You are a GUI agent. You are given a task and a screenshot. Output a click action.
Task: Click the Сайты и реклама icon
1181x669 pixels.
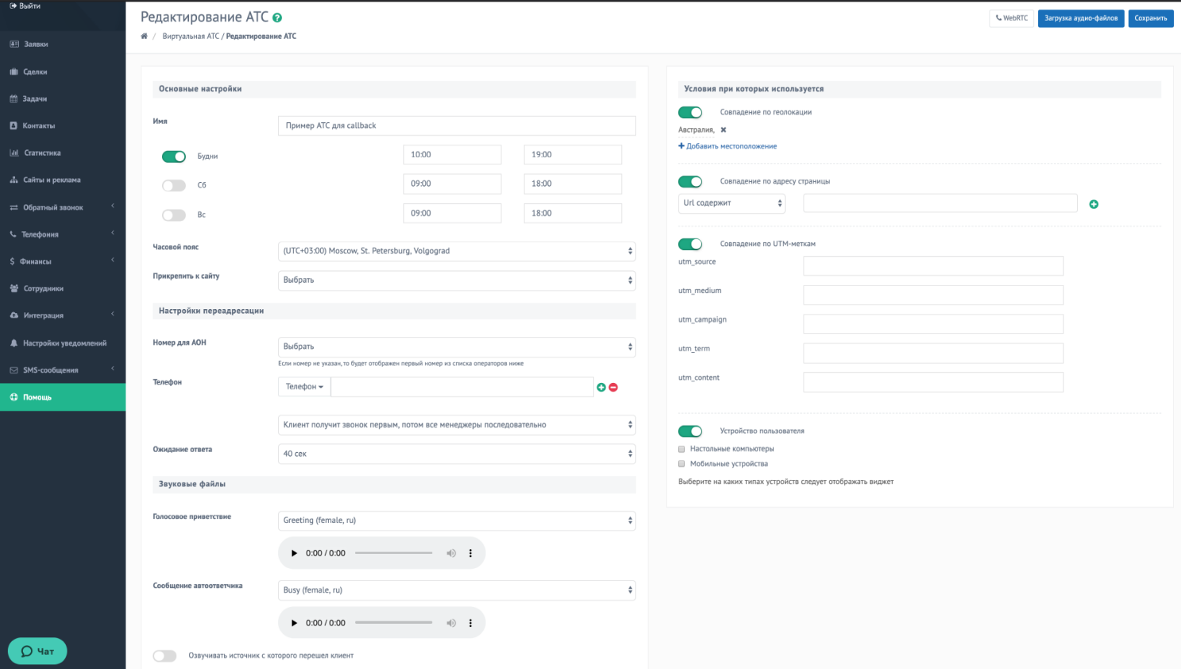14,180
